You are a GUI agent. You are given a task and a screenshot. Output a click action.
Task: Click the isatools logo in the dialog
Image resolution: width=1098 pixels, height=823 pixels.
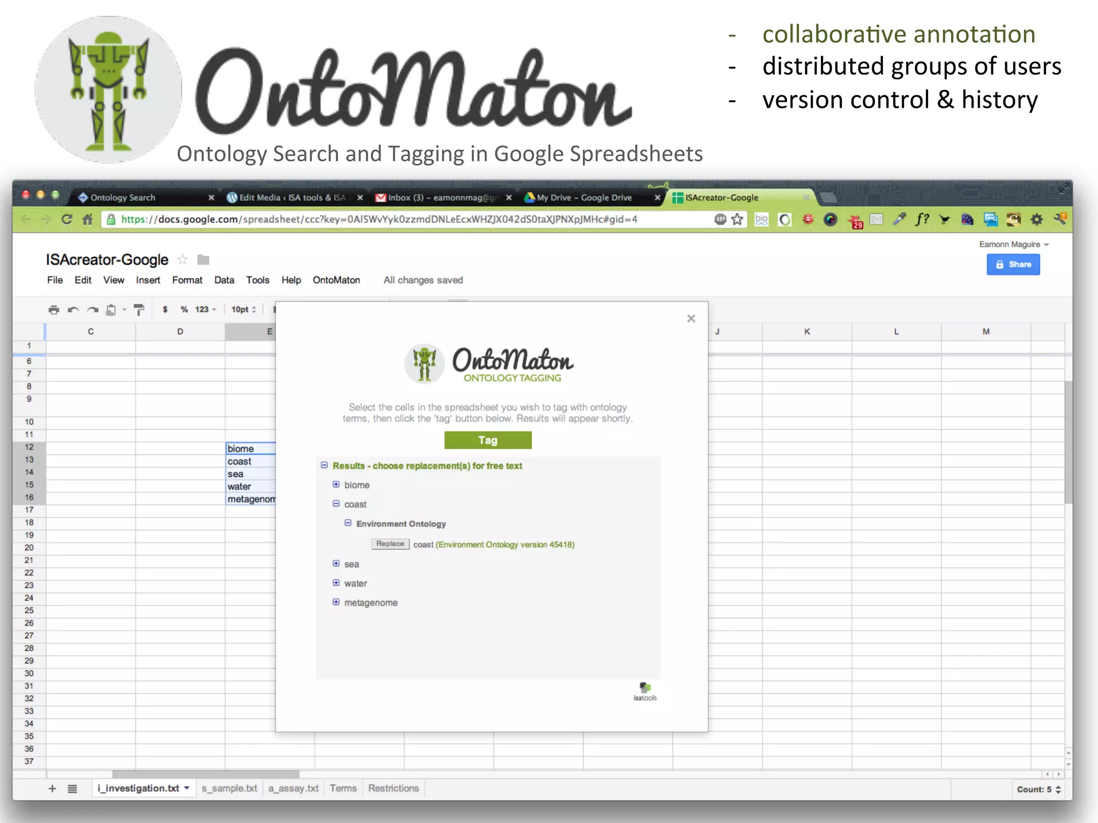tap(645, 692)
